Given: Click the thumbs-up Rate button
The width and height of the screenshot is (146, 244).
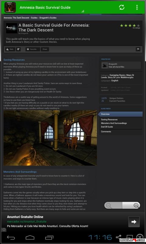Looking at the screenshot, I should tap(10, 49).
